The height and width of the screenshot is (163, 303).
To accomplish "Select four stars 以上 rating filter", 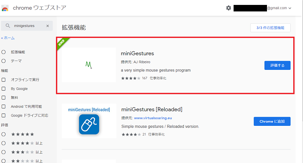I will [3, 143].
